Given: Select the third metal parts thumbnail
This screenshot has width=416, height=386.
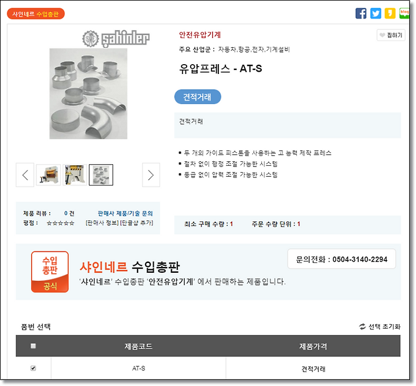Looking at the screenshot, I should (101, 175).
